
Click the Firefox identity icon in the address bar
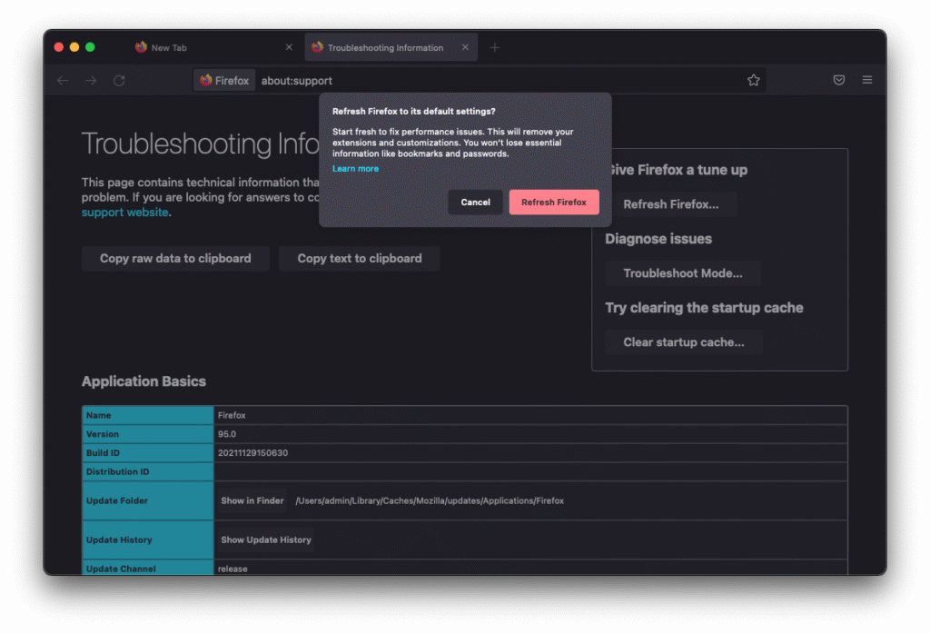click(224, 81)
